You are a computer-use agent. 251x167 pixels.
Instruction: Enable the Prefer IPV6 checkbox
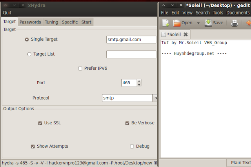(x=80, y=69)
